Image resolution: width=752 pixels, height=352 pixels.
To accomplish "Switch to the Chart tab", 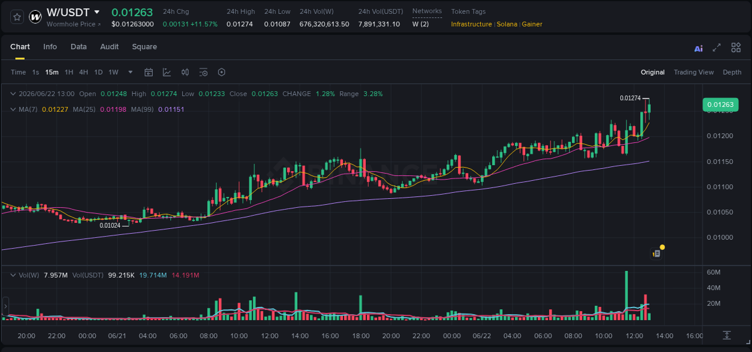I will (x=20, y=47).
